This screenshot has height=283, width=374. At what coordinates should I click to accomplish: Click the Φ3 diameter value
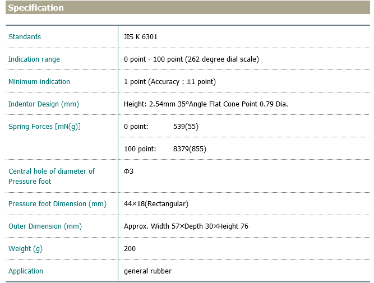128,171
